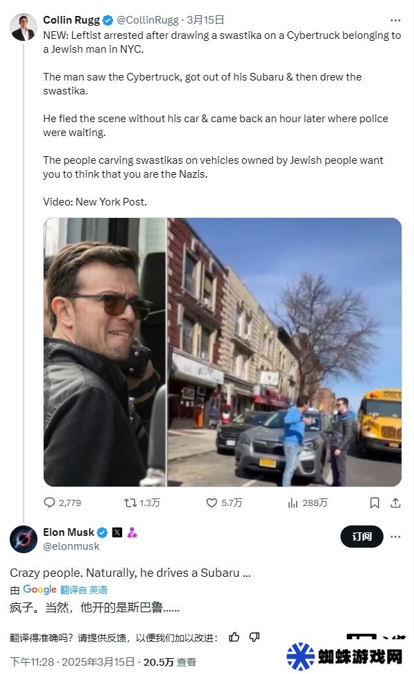Open more options on Elon Musk's tweet

395,537
